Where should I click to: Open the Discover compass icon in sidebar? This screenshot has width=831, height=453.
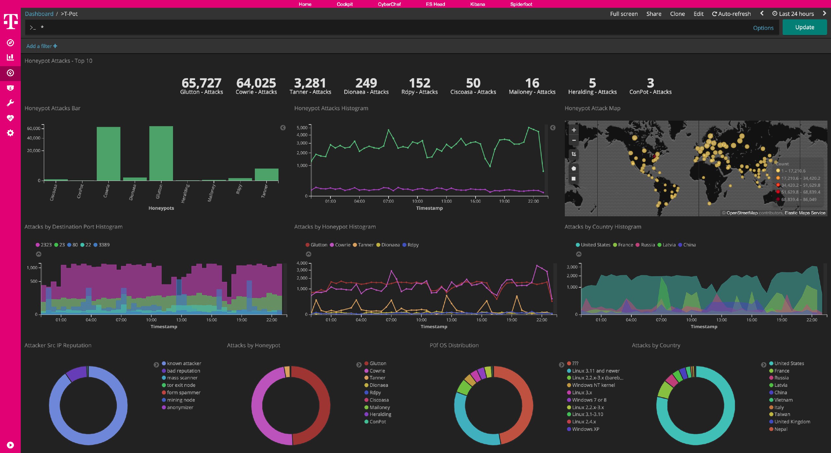10,43
